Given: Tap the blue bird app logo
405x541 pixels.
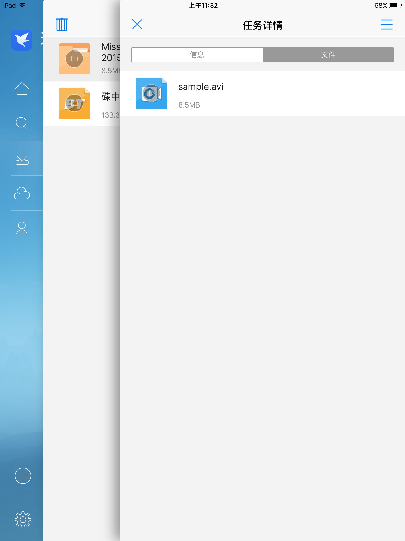Looking at the screenshot, I should click(22, 40).
